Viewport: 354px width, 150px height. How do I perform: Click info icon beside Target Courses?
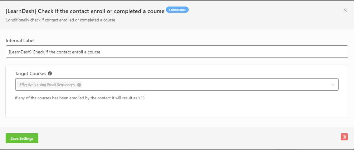point(50,73)
